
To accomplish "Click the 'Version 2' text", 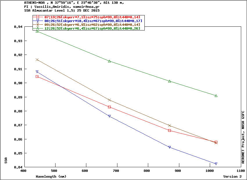I will (x=232, y=177).
